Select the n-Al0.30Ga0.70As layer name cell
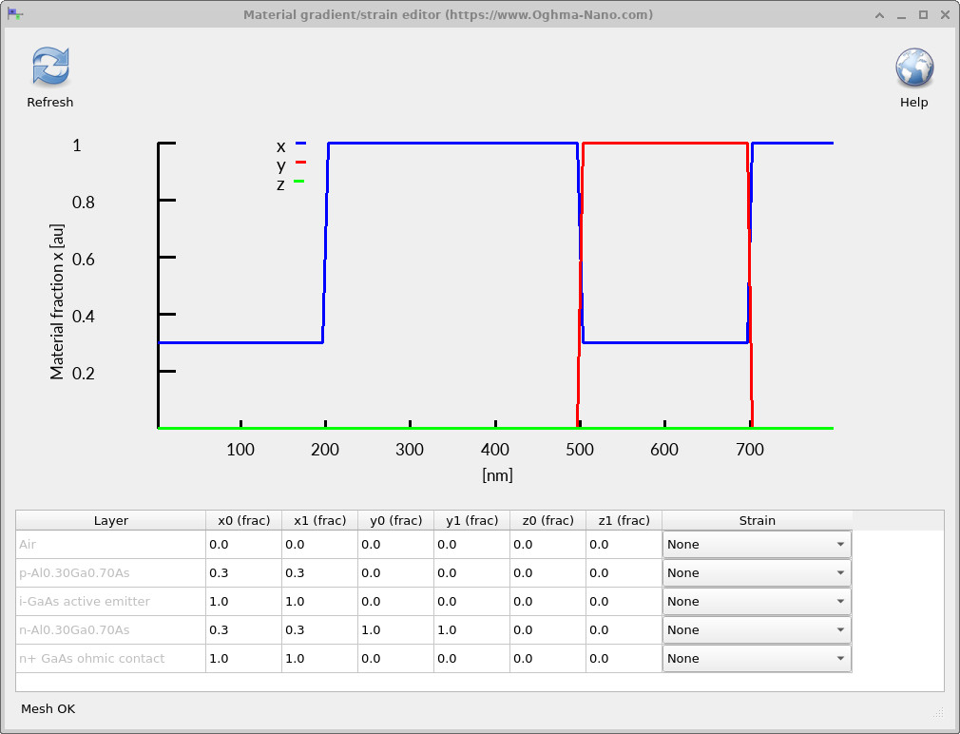This screenshot has height=734, width=960. coord(111,630)
